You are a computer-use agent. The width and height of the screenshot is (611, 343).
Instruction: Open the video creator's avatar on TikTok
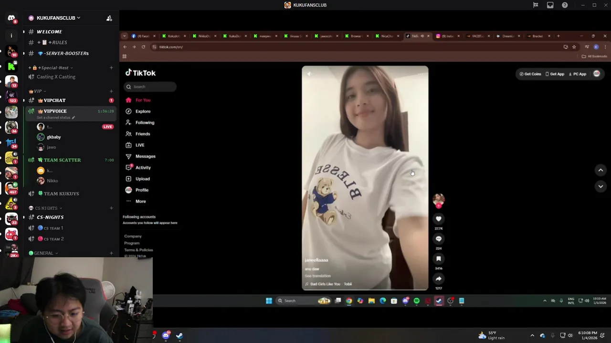pos(439,200)
